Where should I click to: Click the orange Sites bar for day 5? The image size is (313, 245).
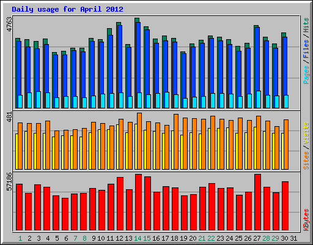point(57,150)
